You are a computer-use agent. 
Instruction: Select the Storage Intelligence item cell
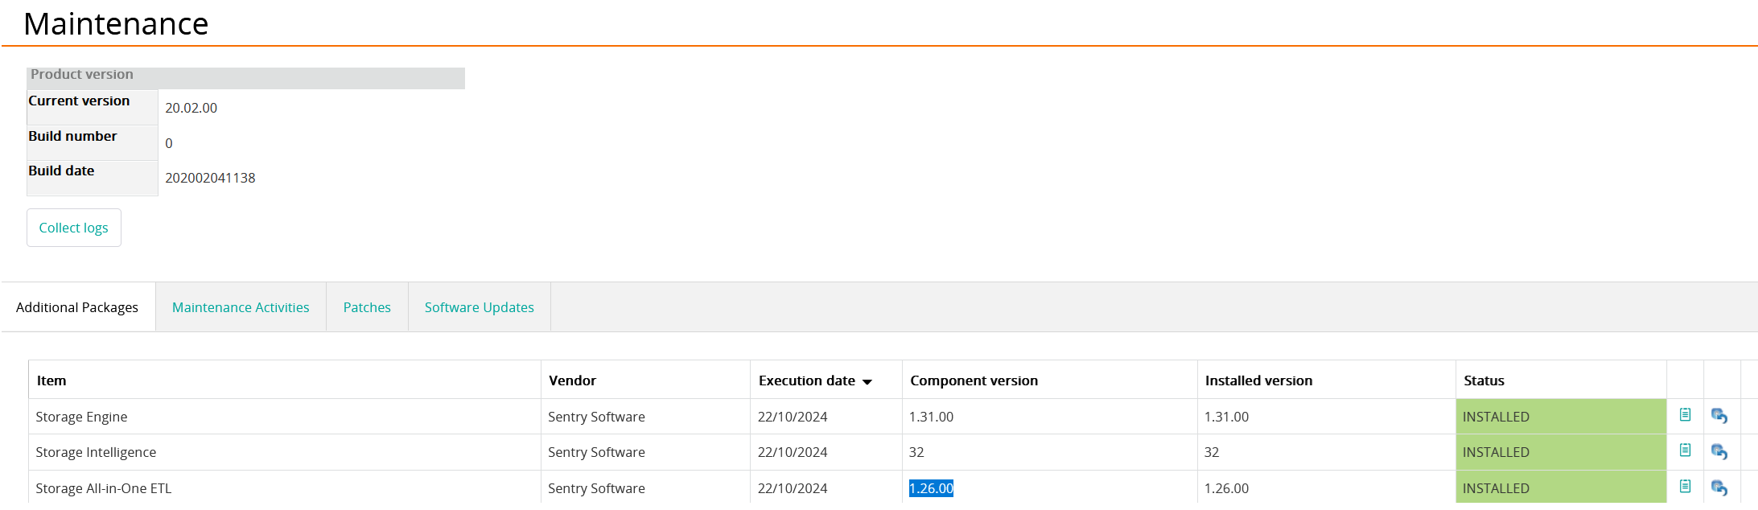[285, 452]
